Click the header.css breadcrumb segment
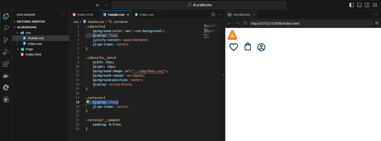Screen dimensions: 381x141 click(96, 22)
